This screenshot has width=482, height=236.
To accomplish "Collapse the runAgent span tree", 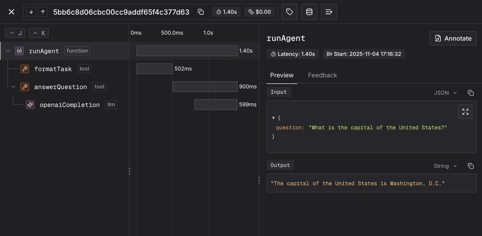I will pos(8,51).
